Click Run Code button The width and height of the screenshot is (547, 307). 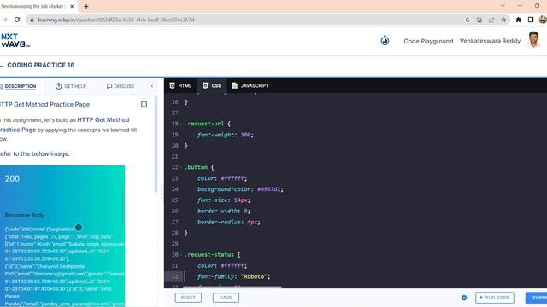[x=494, y=298]
